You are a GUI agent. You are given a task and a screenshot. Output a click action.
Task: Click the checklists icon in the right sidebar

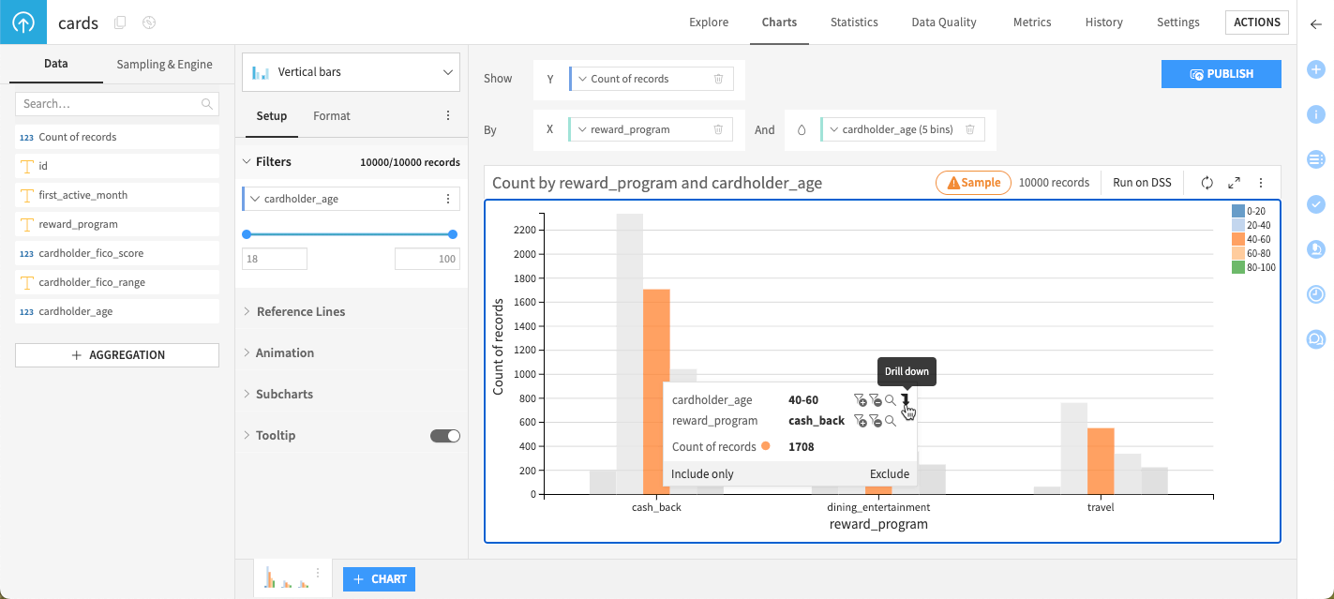pos(1315,204)
